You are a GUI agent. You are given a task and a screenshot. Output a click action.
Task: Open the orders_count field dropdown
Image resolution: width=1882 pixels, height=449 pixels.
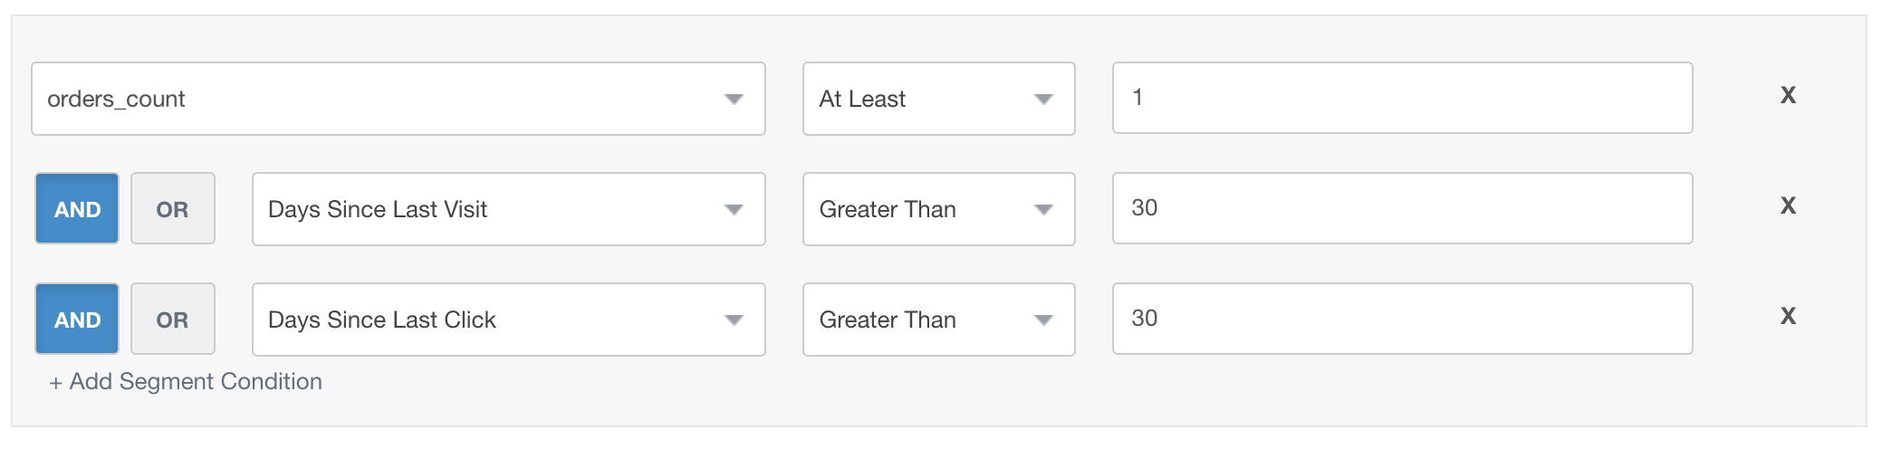point(398,99)
